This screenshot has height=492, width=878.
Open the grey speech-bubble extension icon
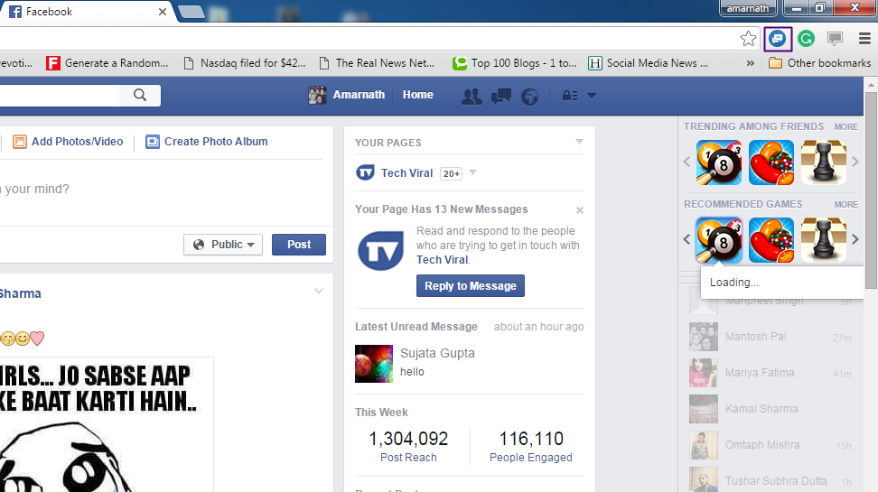[835, 39]
